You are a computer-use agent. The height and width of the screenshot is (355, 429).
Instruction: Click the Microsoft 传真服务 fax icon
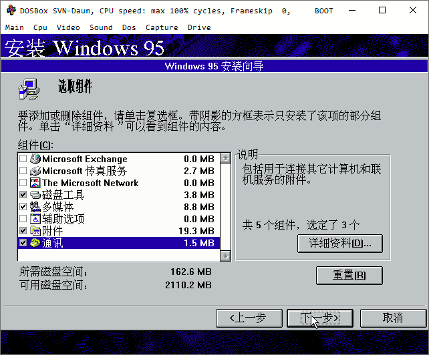35,171
